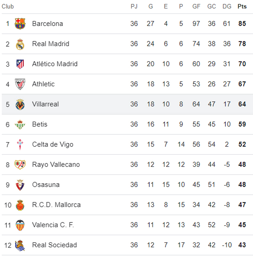
Task: Open the Villarreal yellow crest
Action: 20,104
